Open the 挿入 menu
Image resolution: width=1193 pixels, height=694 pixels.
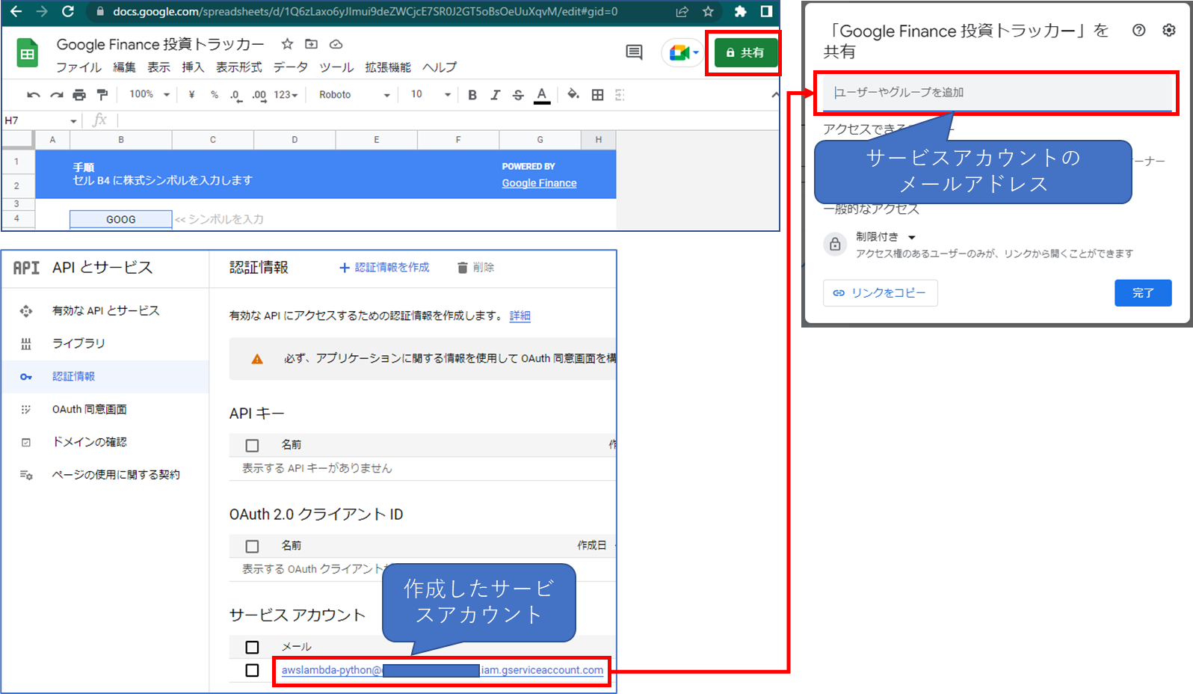[193, 67]
